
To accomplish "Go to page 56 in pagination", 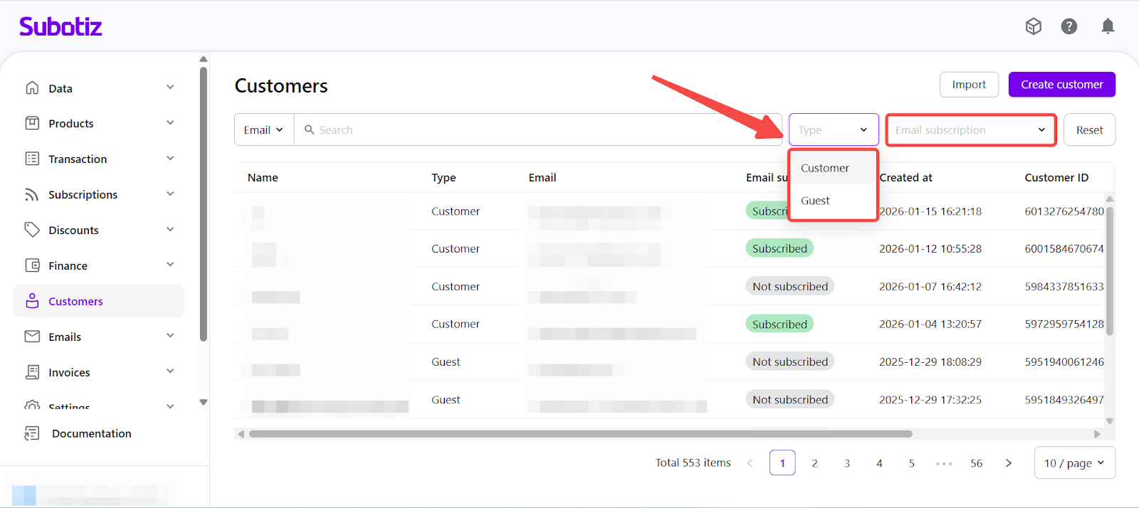I will pyautogui.click(x=976, y=463).
